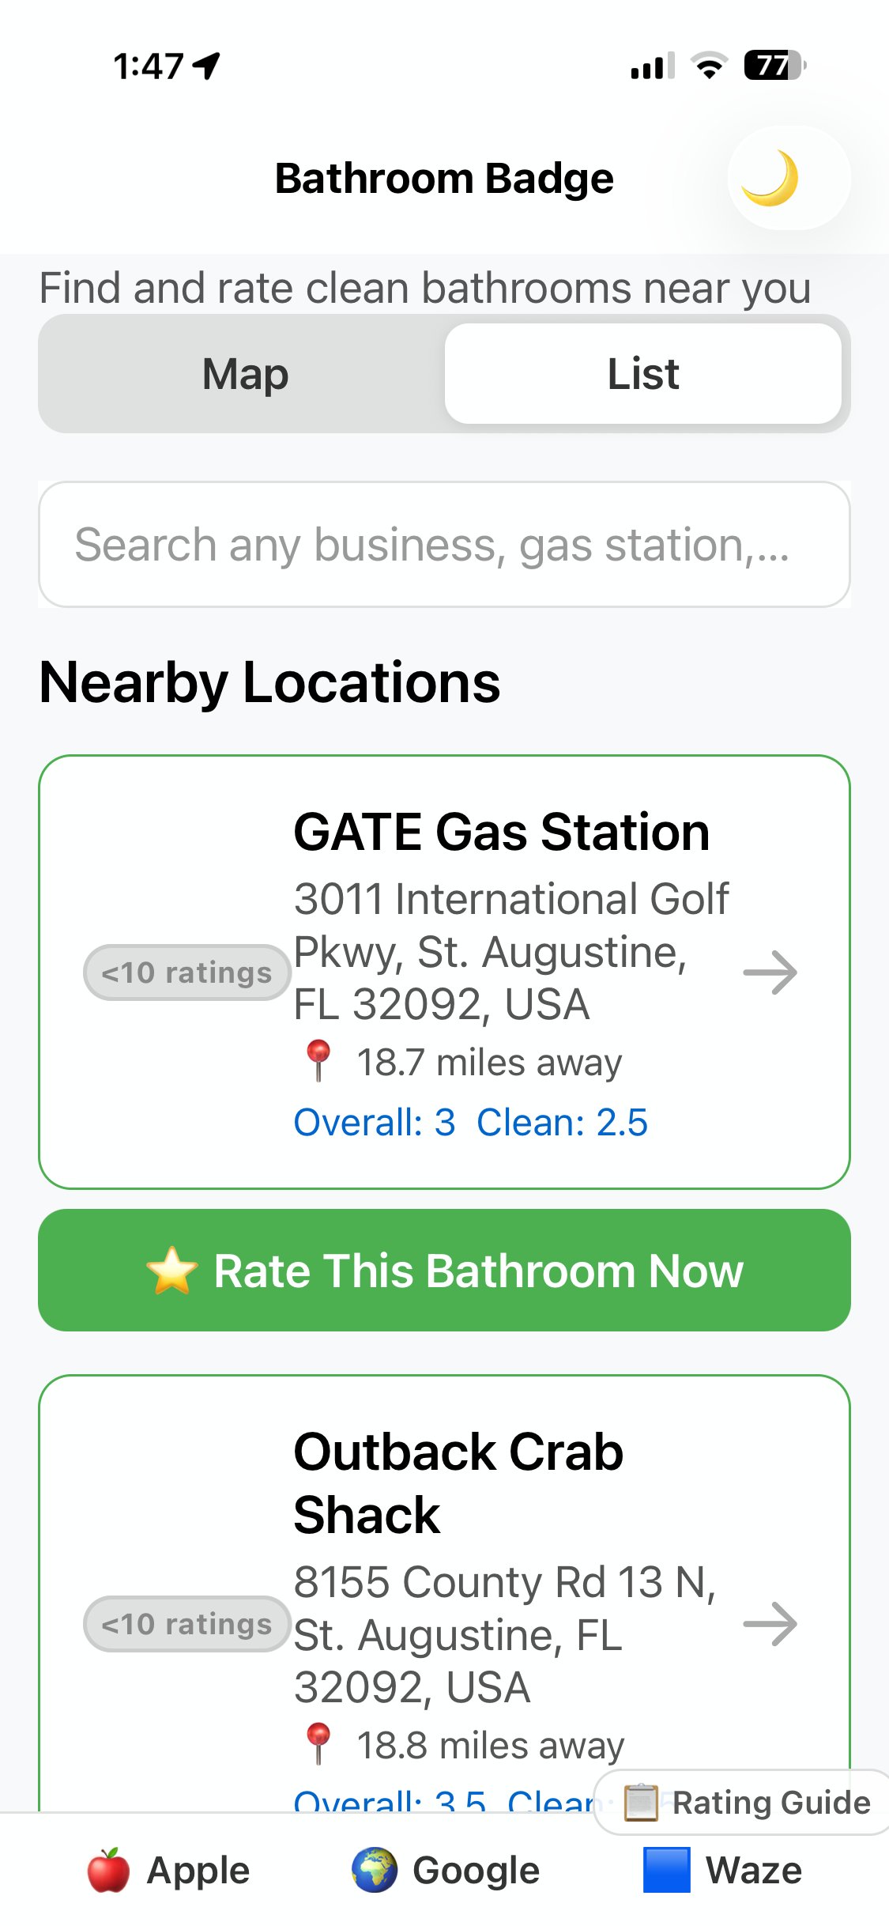This screenshot has width=889, height=1926.
Task: Tap the battery indicator in the status bar
Action: pyautogui.click(x=774, y=66)
